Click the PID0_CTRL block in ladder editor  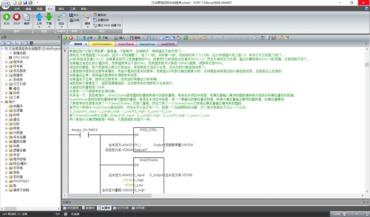click(x=148, y=140)
